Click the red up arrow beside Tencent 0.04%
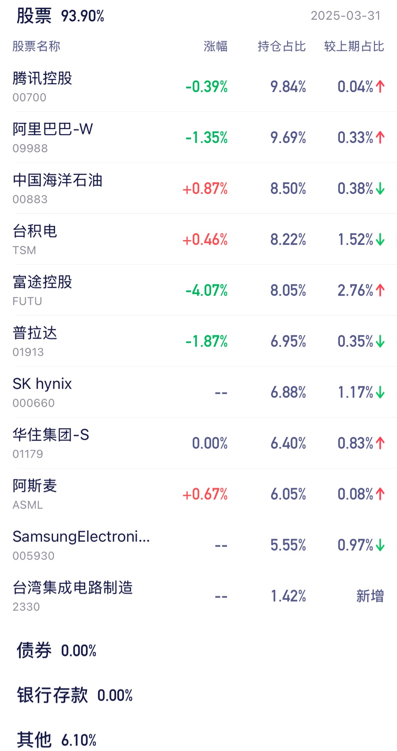Screen dimensions: 397x751 (x=380, y=86)
